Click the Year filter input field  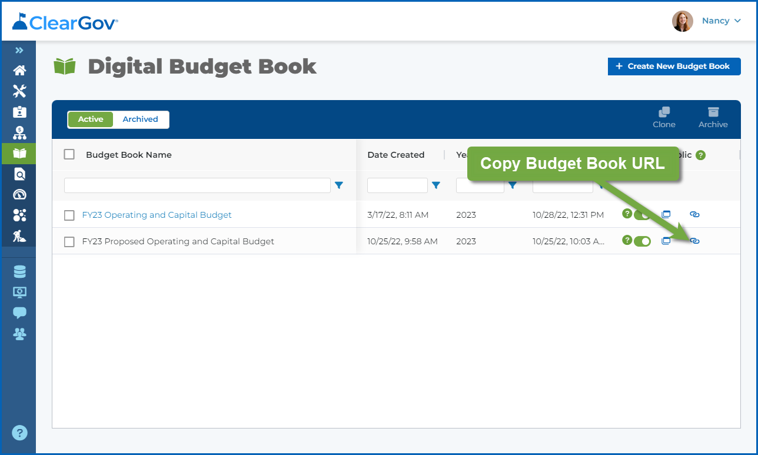coord(480,185)
